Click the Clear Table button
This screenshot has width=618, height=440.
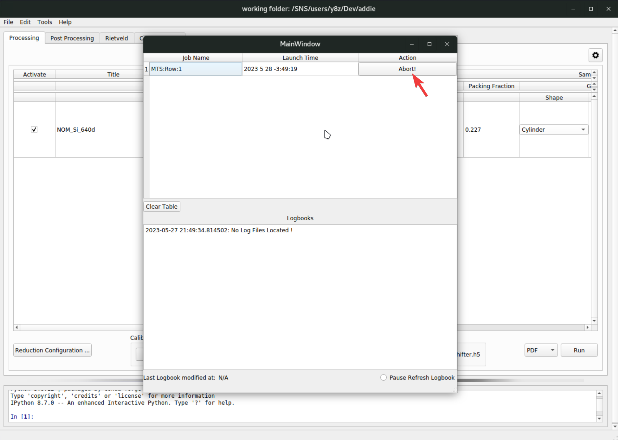tap(161, 206)
